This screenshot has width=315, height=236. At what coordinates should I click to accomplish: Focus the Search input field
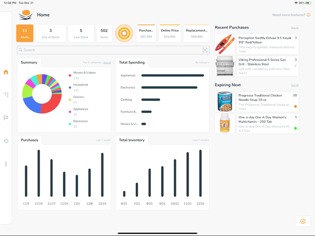tap(113, 50)
